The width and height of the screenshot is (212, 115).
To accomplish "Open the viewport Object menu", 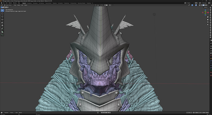I will tap(26, 5).
